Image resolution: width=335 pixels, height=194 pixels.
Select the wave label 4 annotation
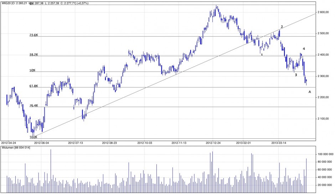point(304,48)
